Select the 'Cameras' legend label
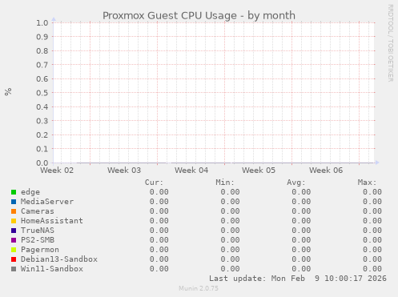This screenshot has height=297, width=398. pos(38,211)
